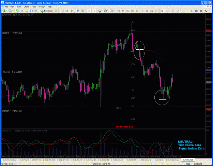Switch to the EURJPY,H4 chart tab
Image resolution: width=213 pixels, height=166 pixels.
[24, 160]
